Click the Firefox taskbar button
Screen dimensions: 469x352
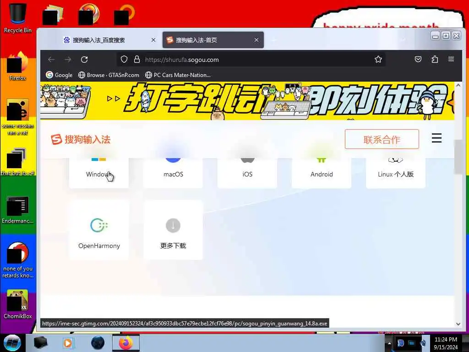(126, 343)
